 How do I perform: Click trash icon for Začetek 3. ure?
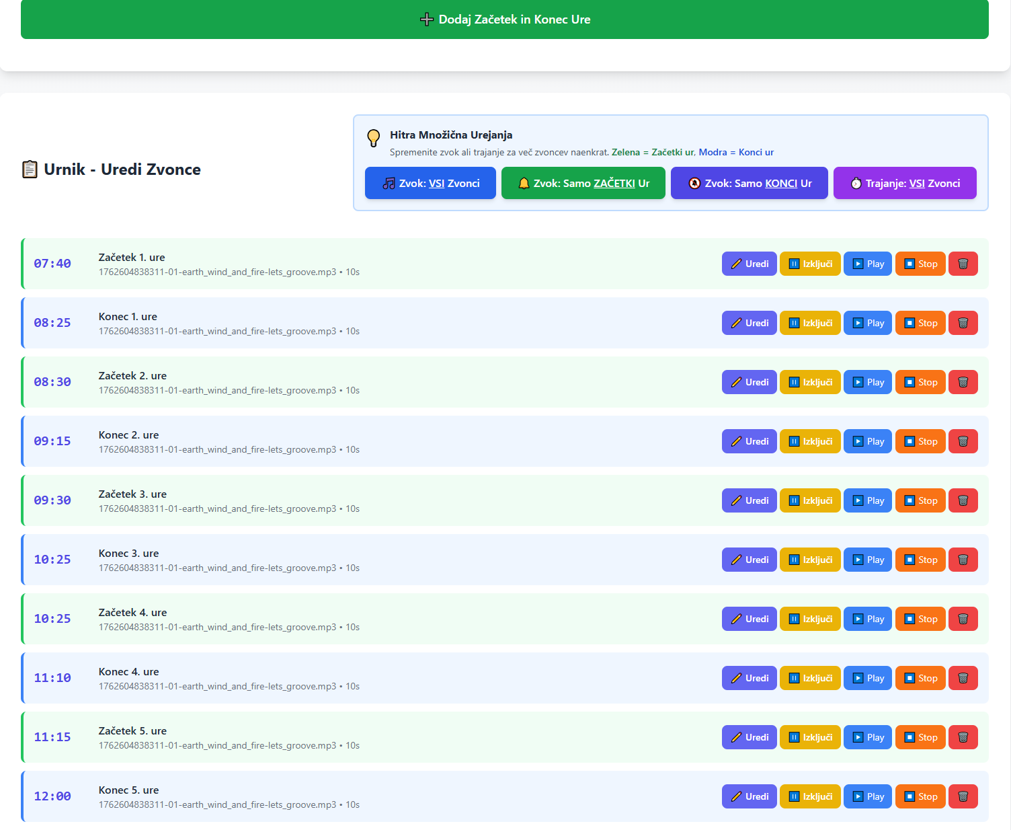963,500
